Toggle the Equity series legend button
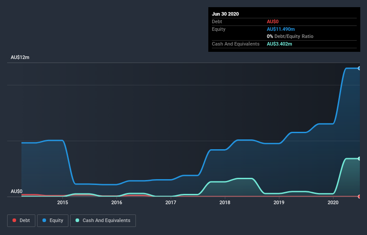367x235 pixels. (x=53, y=221)
